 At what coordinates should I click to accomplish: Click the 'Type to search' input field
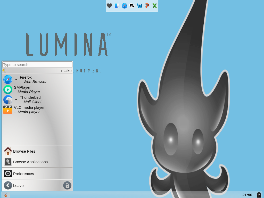[37, 64]
